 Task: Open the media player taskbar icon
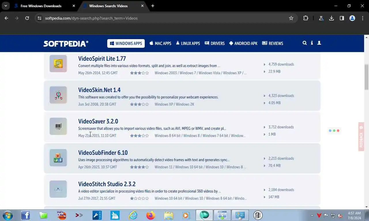186,215
